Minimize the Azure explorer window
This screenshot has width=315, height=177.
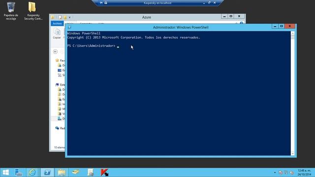point(224,16)
